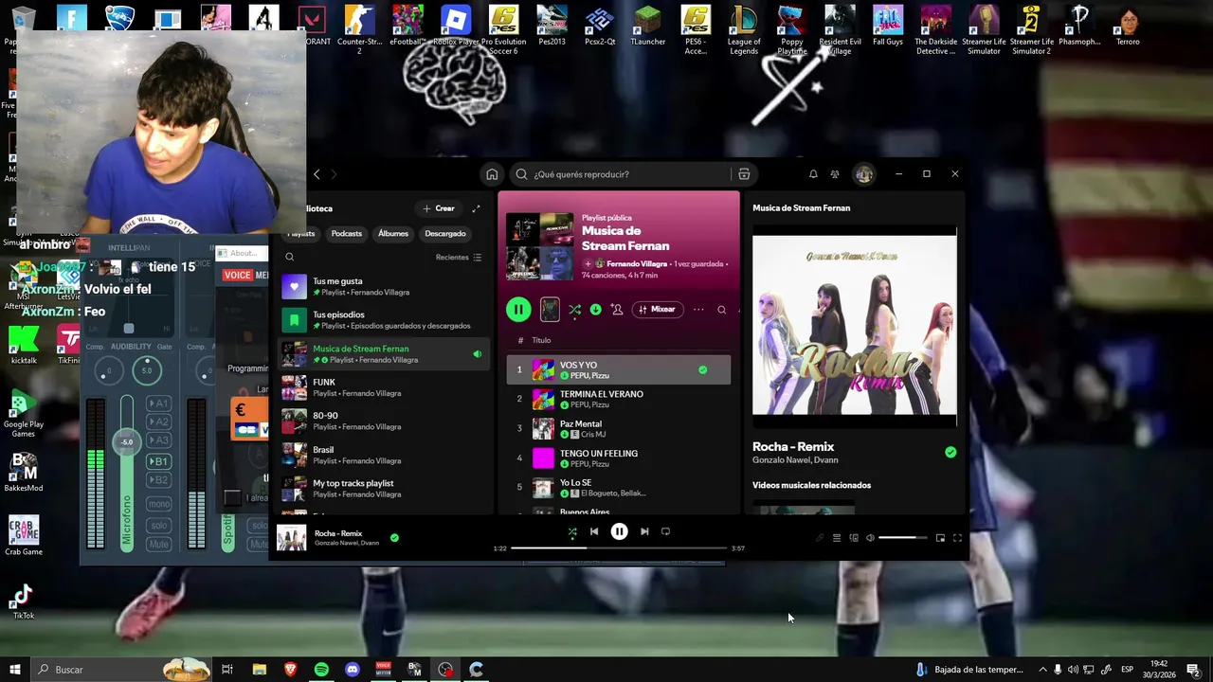The image size is (1213, 682).
Task: Open Connect to a device icon
Action: tap(854, 538)
